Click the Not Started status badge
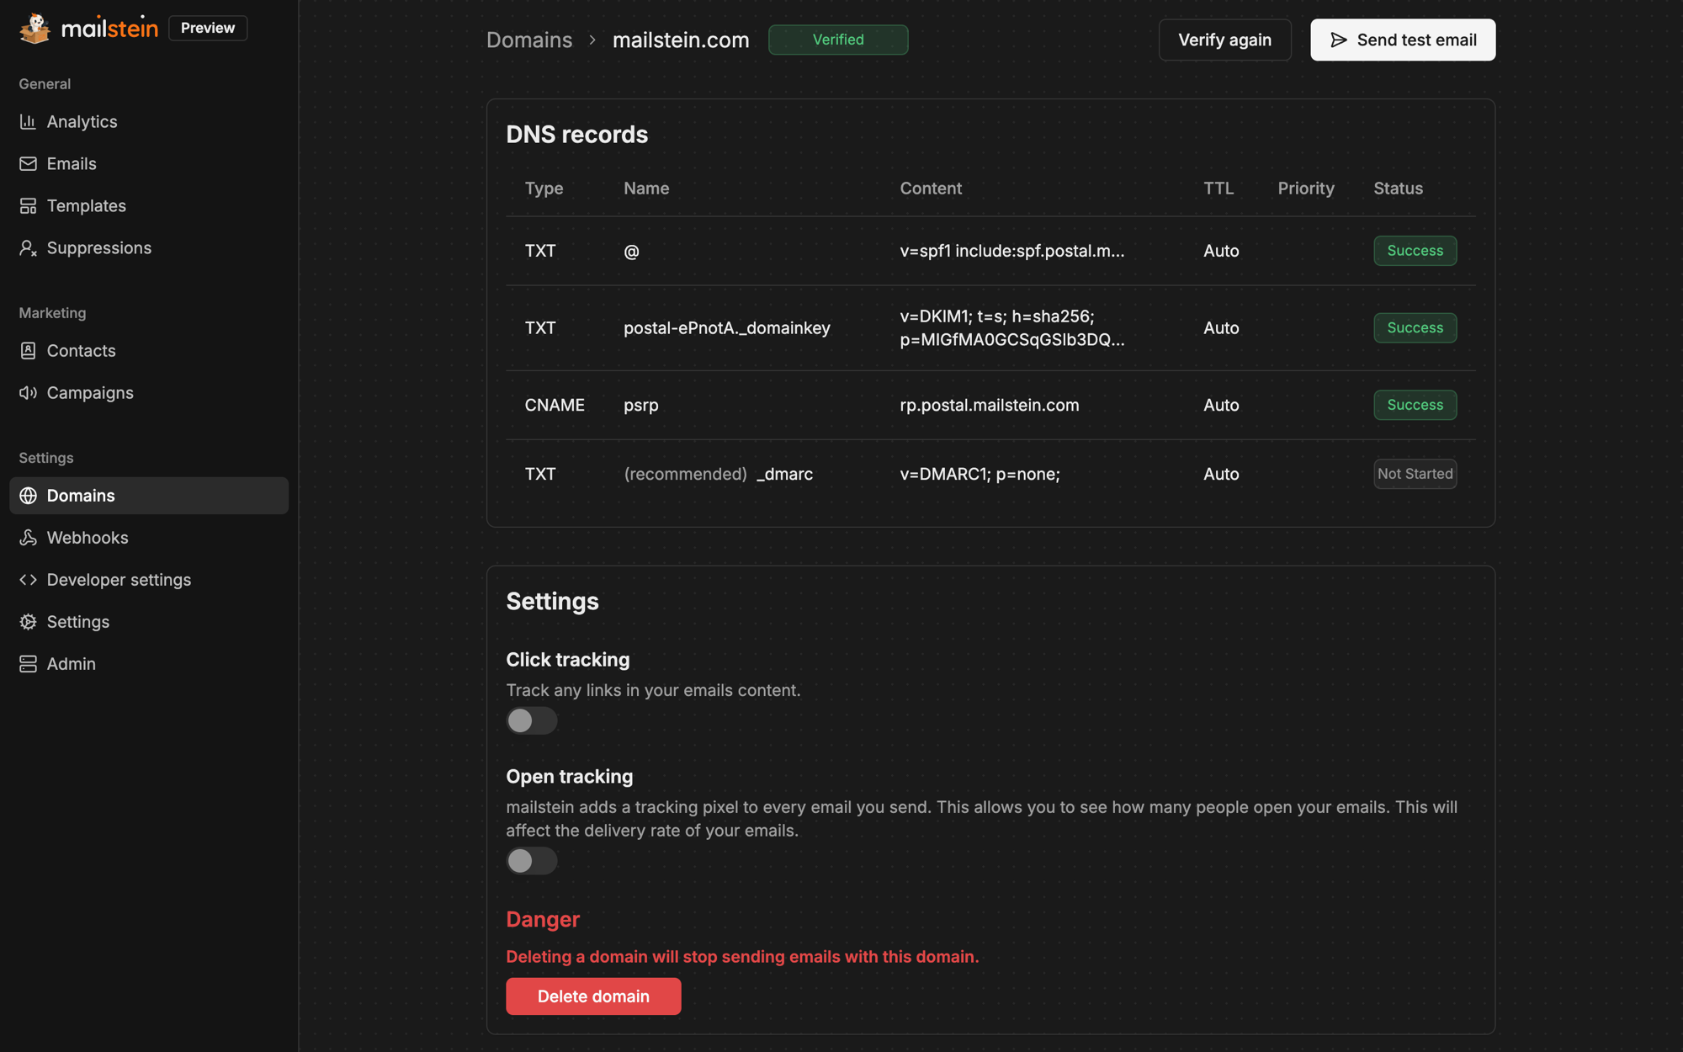This screenshot has width=1683, height=1052. (x=1415, y=474)
